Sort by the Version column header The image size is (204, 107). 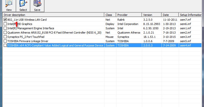click(x=151, y=15)
